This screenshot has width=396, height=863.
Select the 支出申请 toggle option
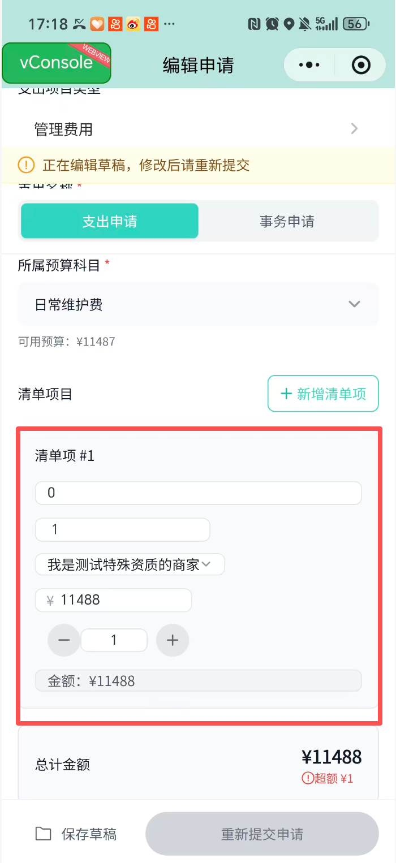click(x=109, y=221)
